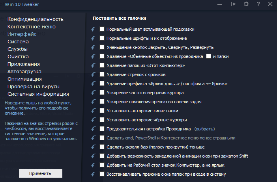Click the play/run icon in title bar

pyautogui.click(x=234, y=4)
